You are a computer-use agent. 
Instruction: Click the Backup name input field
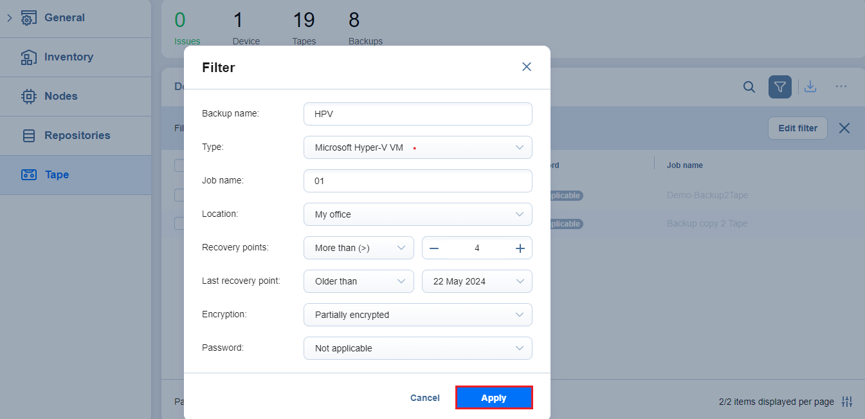(x=417, y=114)
